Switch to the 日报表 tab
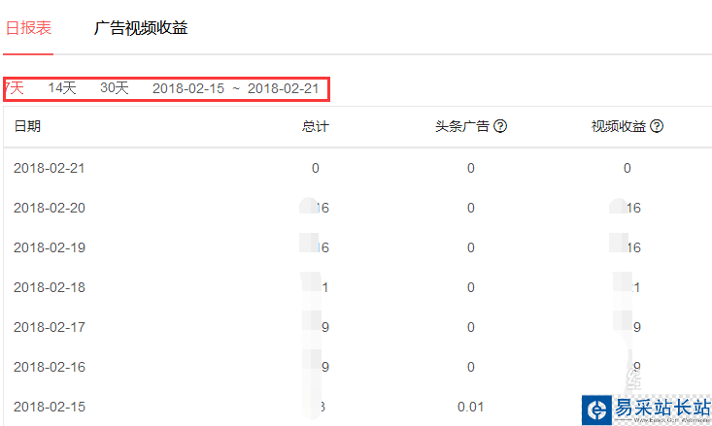 click(27, 28)
